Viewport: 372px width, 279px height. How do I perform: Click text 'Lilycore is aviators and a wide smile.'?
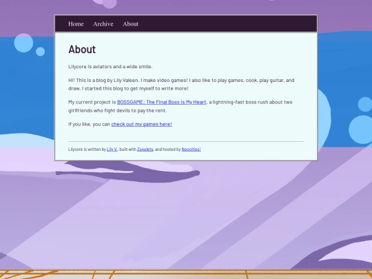click(110, 66)
